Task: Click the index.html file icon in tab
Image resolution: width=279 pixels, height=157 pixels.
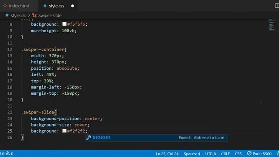Action: 5,6
